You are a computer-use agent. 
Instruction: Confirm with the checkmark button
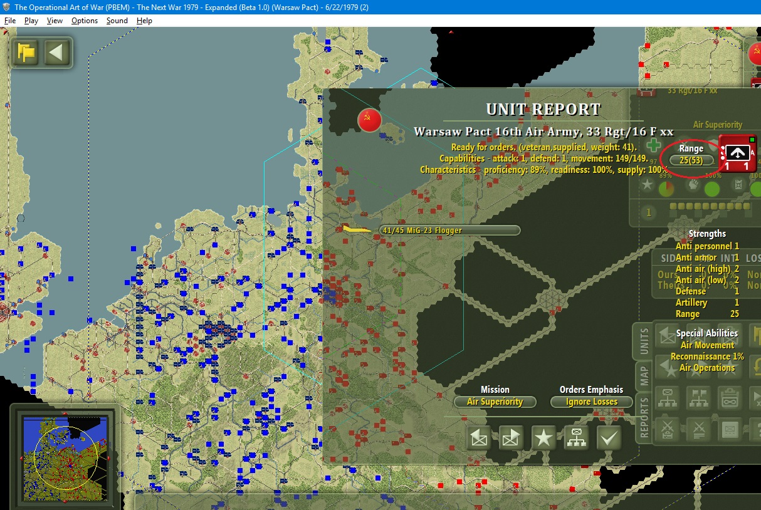pos(609,438)
